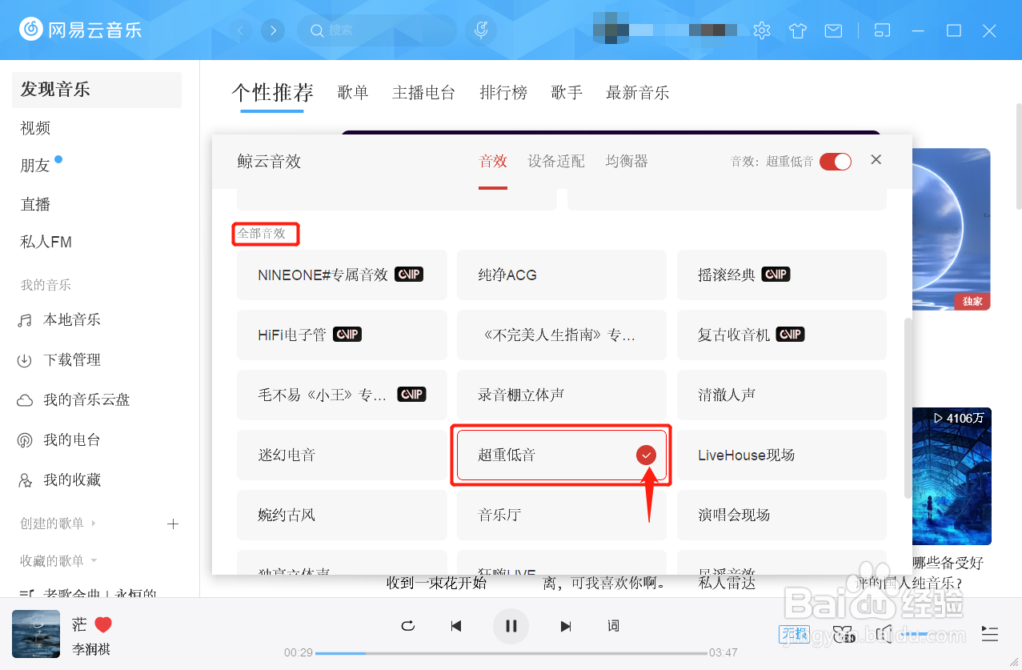Image resolution: width=1022 pixels, height=670 pixels.
Task: Switch to mini player mode icon
Action: (882, 30)
